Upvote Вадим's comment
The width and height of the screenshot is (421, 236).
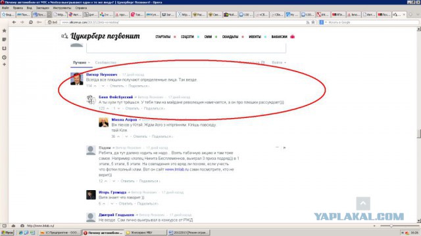point(106,181)
